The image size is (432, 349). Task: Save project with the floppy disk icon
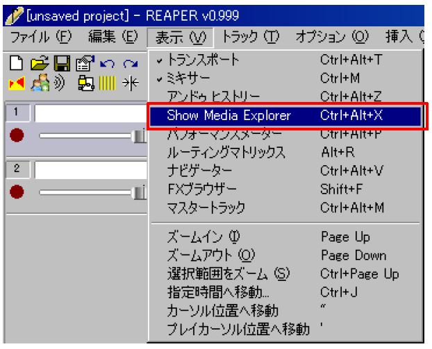[x=62, y=63]
